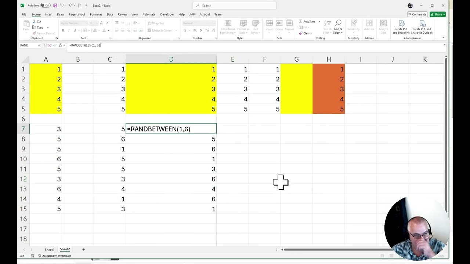Click Create PDF and Share link
The height and width of the screenshot is (264, 470).
[401, 27]
